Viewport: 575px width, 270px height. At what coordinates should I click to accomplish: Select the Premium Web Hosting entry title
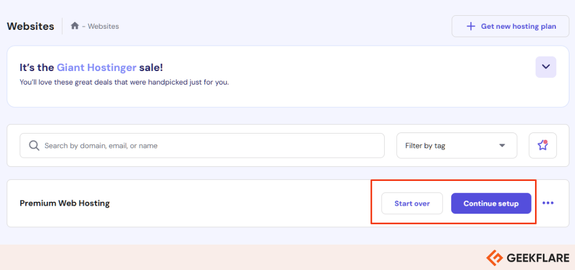(65, 203)
